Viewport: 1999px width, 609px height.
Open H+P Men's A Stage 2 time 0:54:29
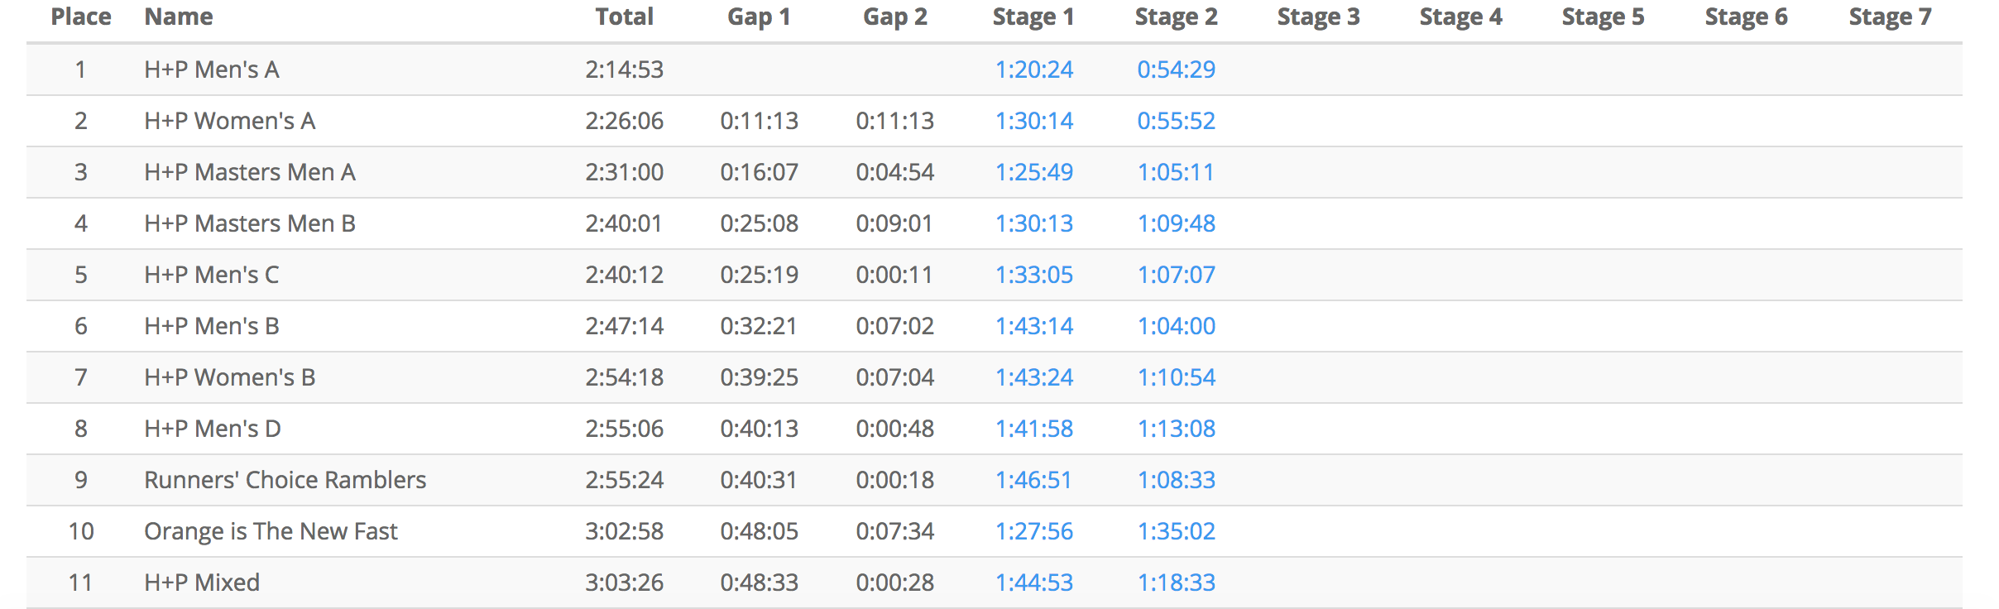(x=1176, y=70)
